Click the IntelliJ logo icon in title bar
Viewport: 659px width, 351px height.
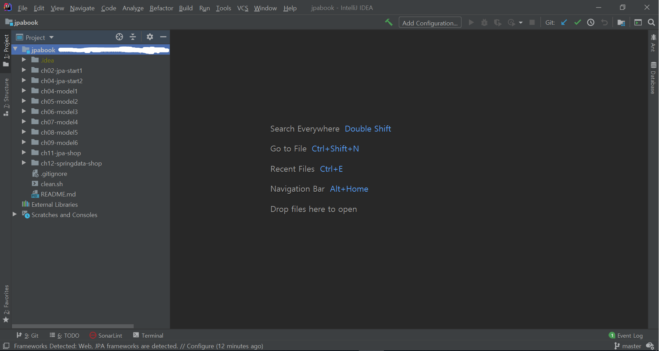pos(8,8)
